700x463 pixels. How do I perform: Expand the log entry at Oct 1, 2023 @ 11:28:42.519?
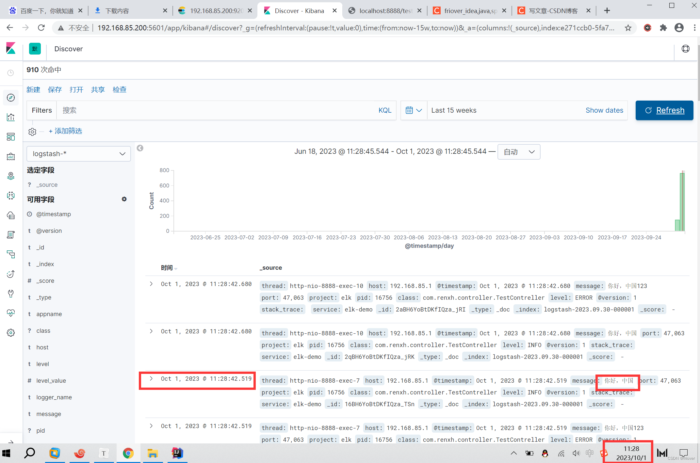[151, 379]
